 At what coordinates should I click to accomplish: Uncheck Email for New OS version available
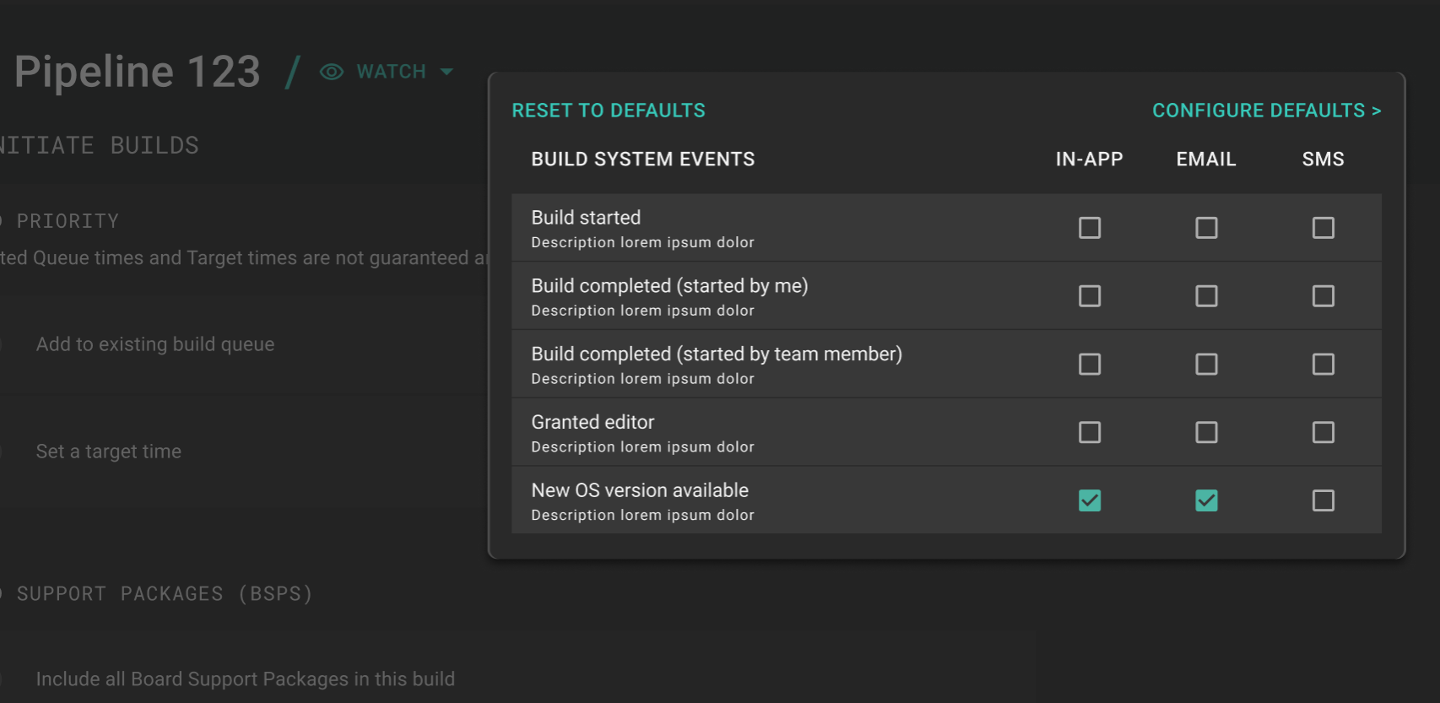1206,501
